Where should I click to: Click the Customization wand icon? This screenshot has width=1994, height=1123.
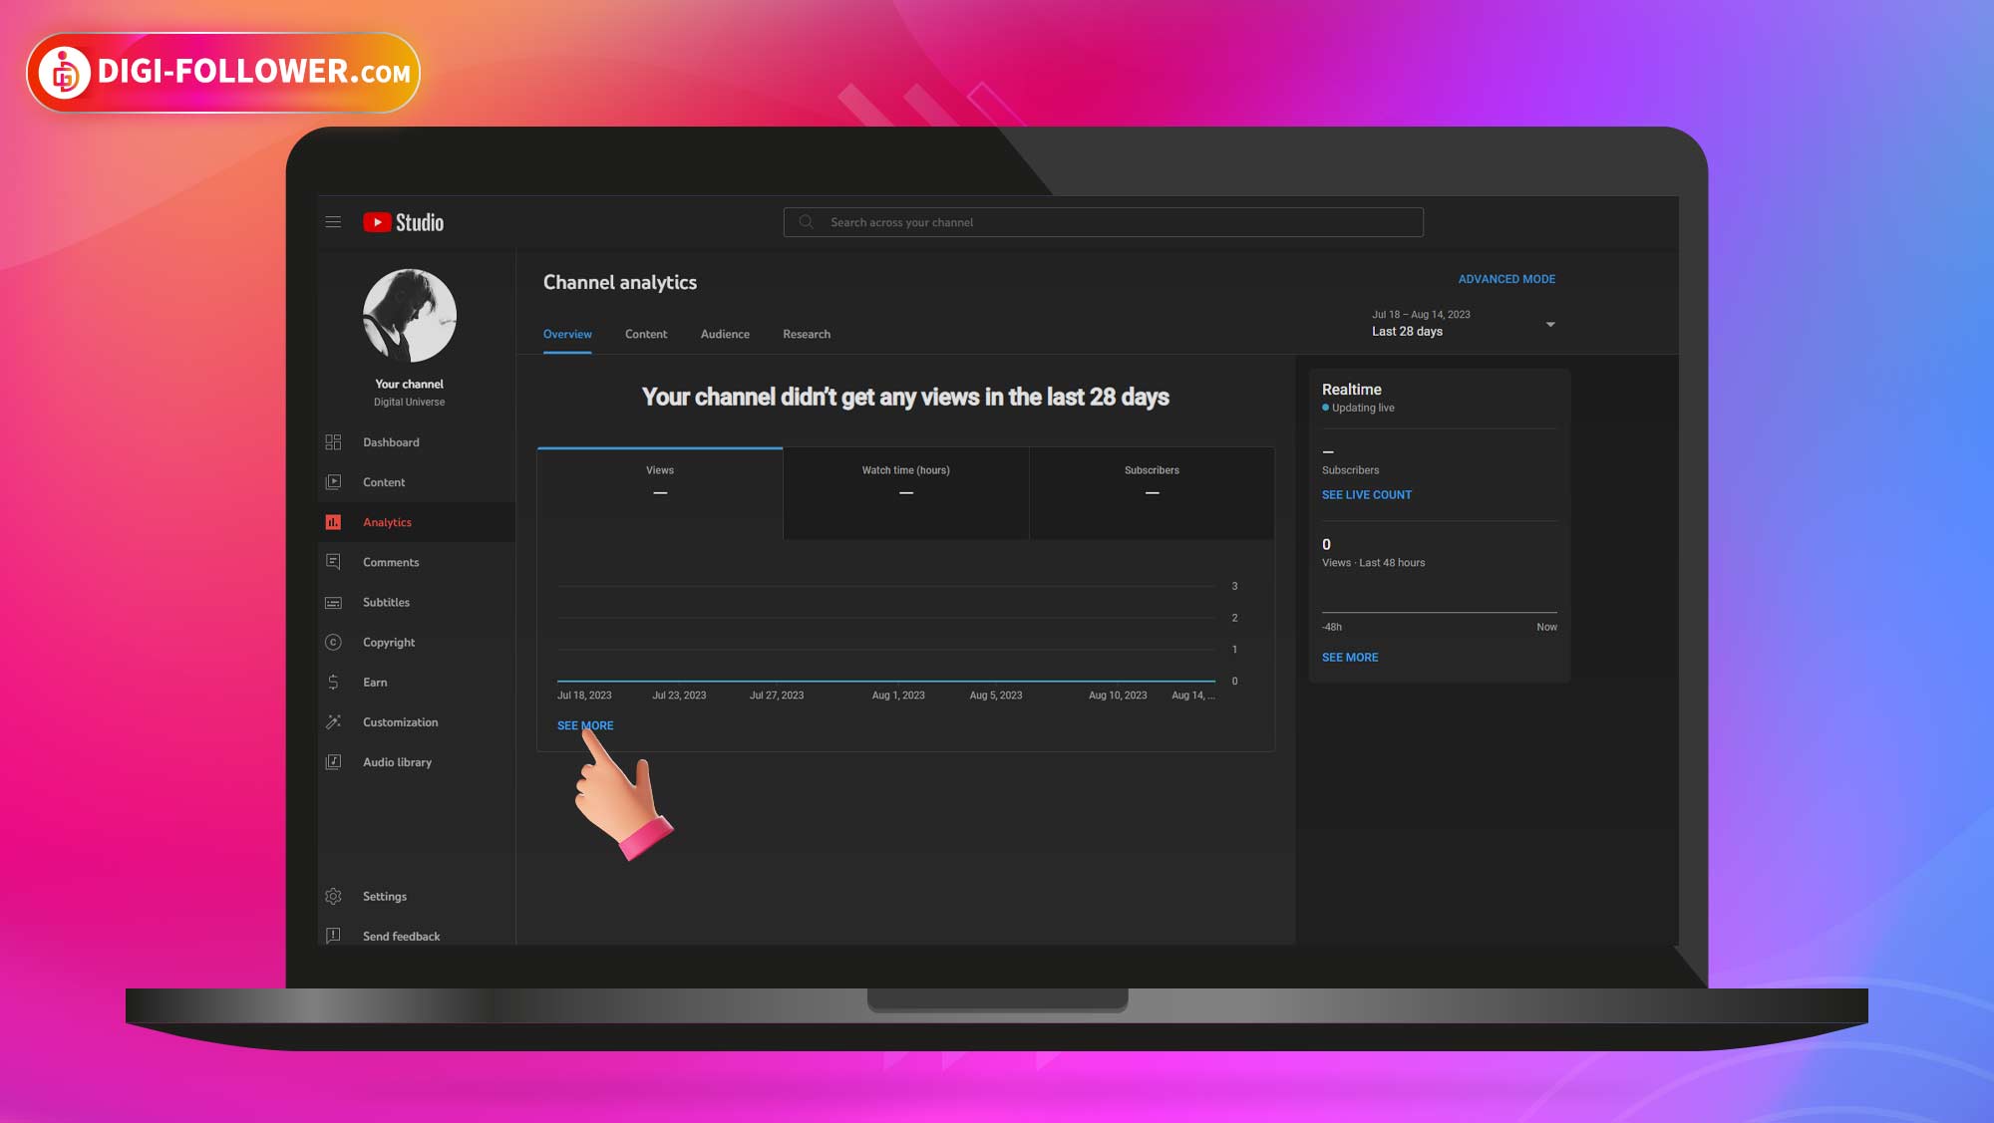pyautogui.click(x=333, y=722)
